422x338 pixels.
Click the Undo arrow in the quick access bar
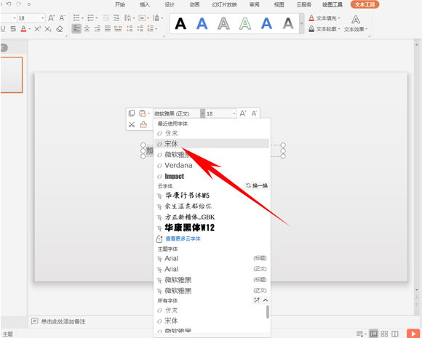(x=9, y=4)
